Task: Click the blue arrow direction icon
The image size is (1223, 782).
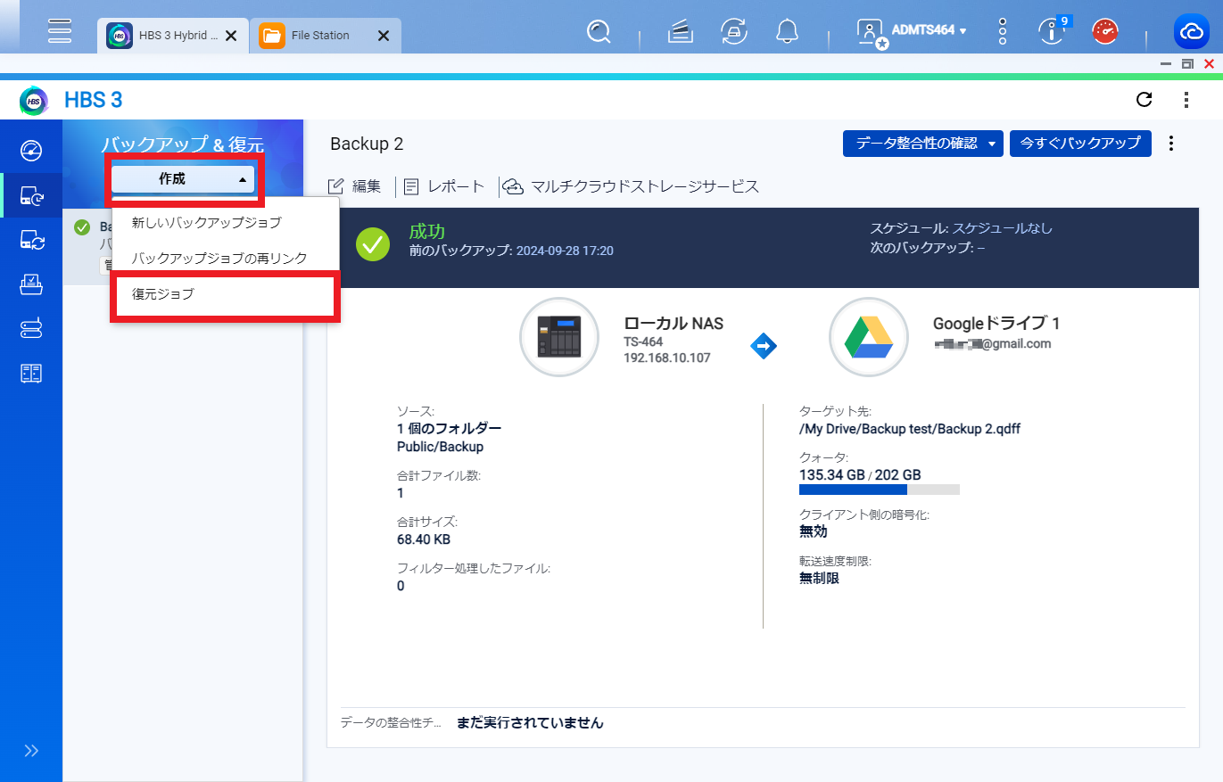Action: [x=764, y=345]
